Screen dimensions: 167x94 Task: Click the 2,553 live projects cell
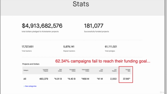click(x=113, y=79)
